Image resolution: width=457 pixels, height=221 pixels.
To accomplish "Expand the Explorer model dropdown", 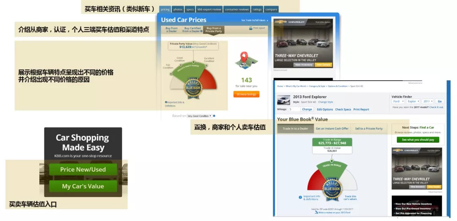I will tap(413, 101).
